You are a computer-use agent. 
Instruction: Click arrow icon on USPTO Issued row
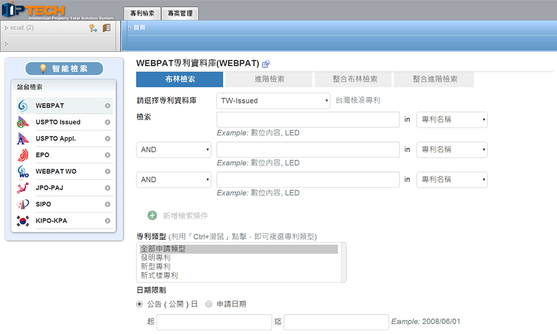coord(108,122)
